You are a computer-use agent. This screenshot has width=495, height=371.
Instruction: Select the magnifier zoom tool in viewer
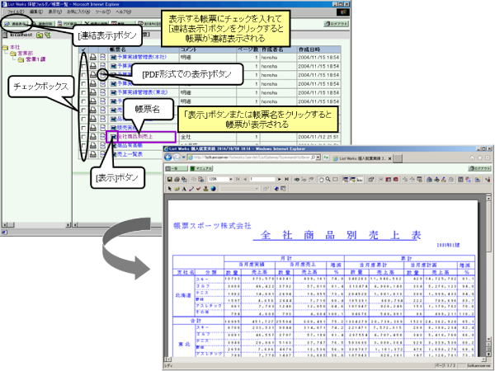[x=328, y=179]
